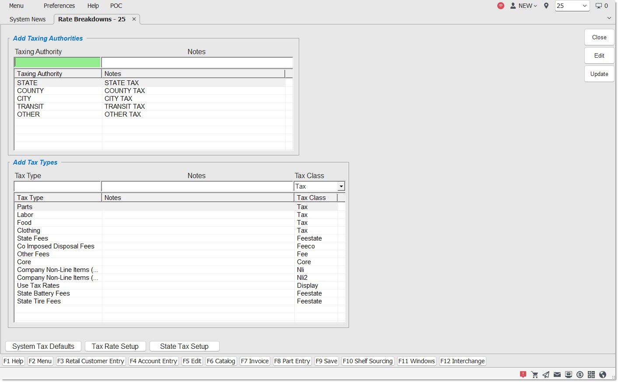Open the shopping cart icon
This screenshot has height=382, width=618.
(534, 375)
